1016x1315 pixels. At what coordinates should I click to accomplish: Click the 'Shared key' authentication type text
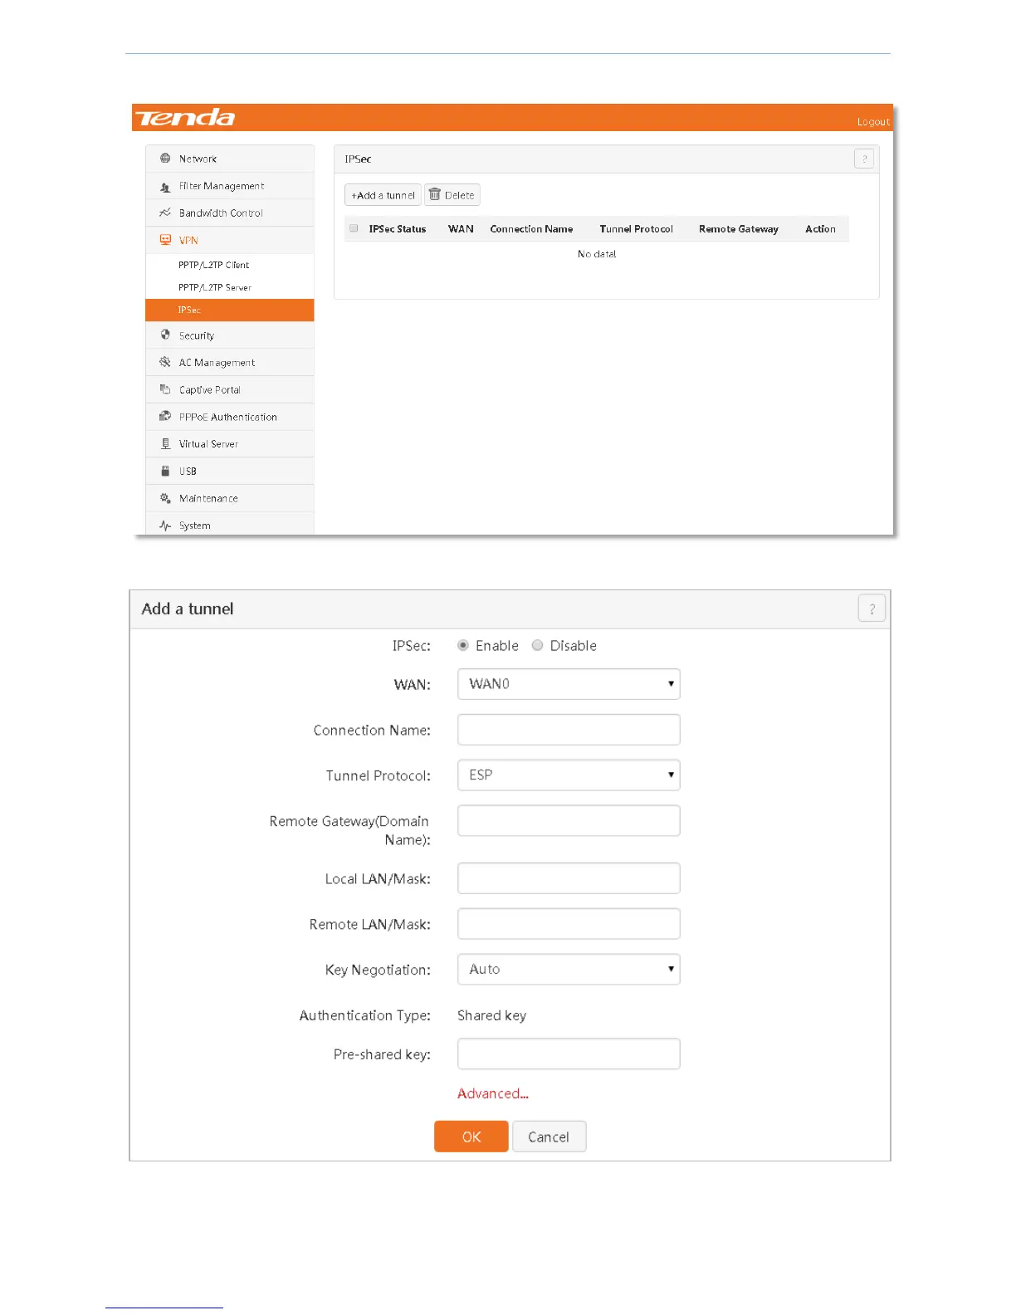pos(491,1015)
